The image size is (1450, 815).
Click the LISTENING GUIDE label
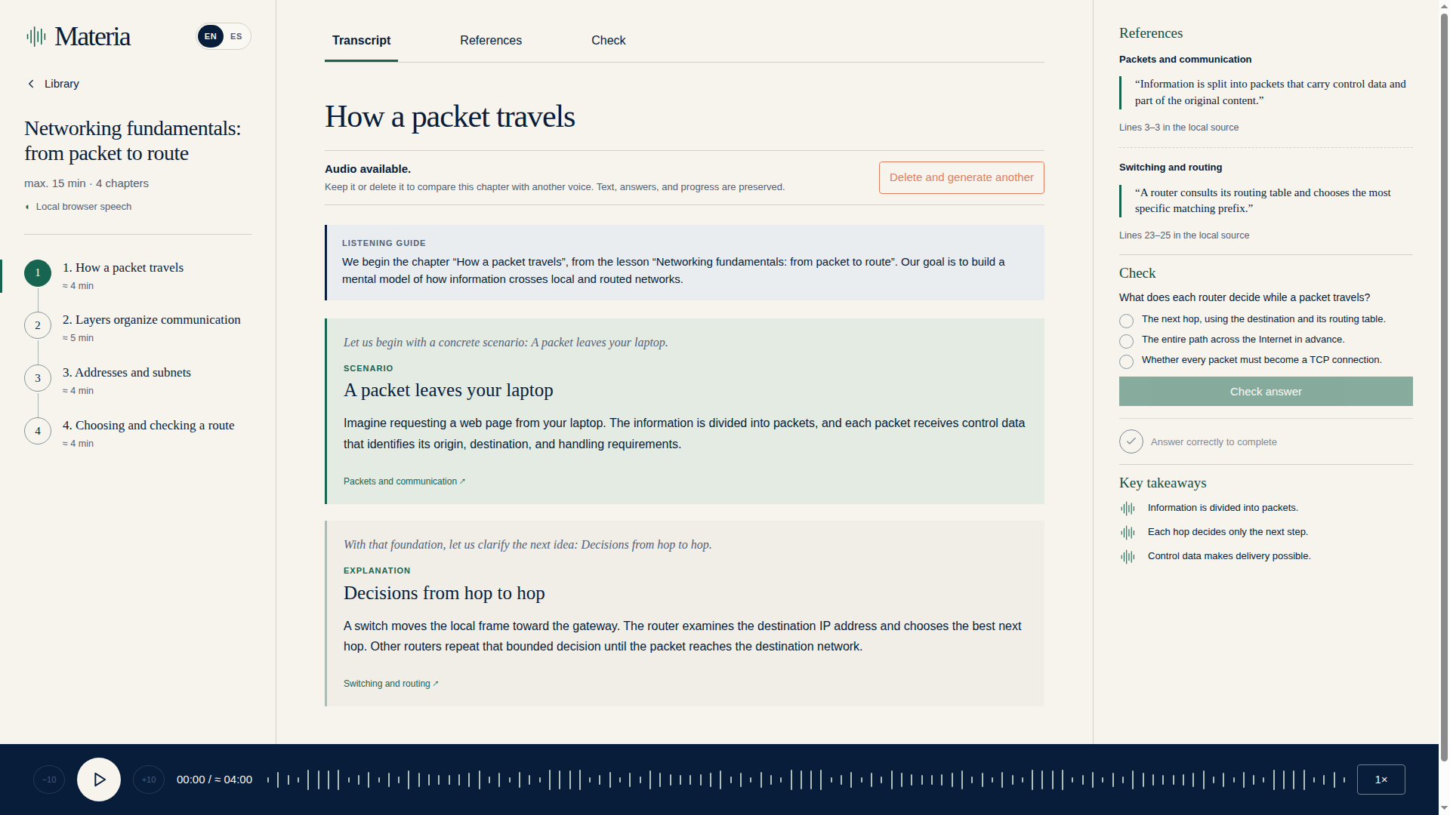click(x=384, y=243)
